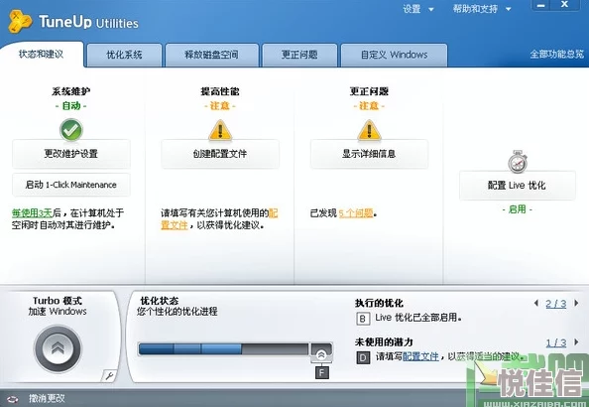The image size is (589, 407).
Task: Toggle the Turbo mode round button
Action: coord(58,349)
